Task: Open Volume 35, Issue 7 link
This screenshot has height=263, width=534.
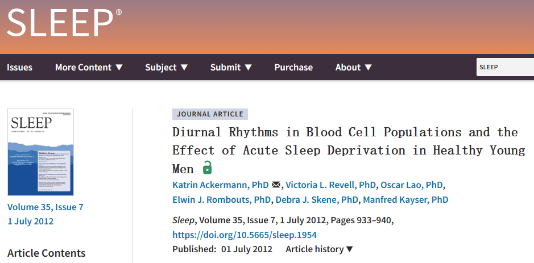Action: coord(45,207)
